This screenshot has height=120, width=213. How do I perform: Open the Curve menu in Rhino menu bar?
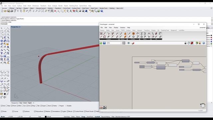[x=14, y=6]
